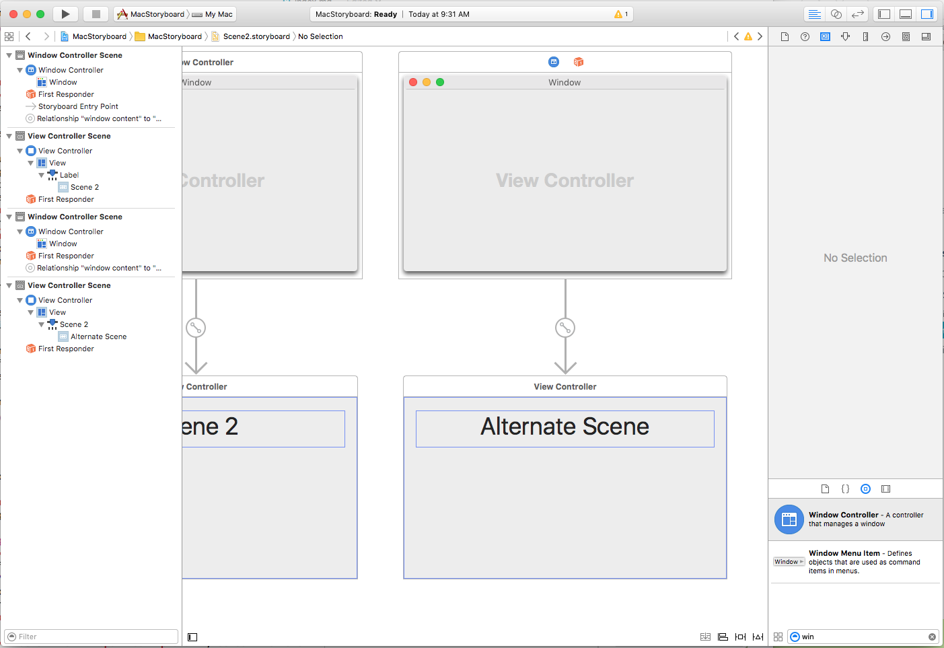Click the Update Frames icon at bottom right

pyautogui.click(x=706, y=637)
